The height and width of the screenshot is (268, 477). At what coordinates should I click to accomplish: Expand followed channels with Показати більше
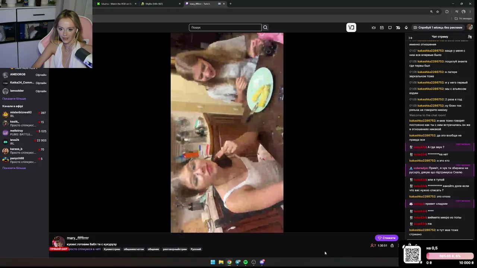(x=14, y=99)
